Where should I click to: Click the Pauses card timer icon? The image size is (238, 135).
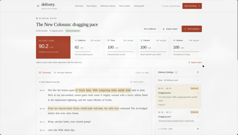[141, 40]
